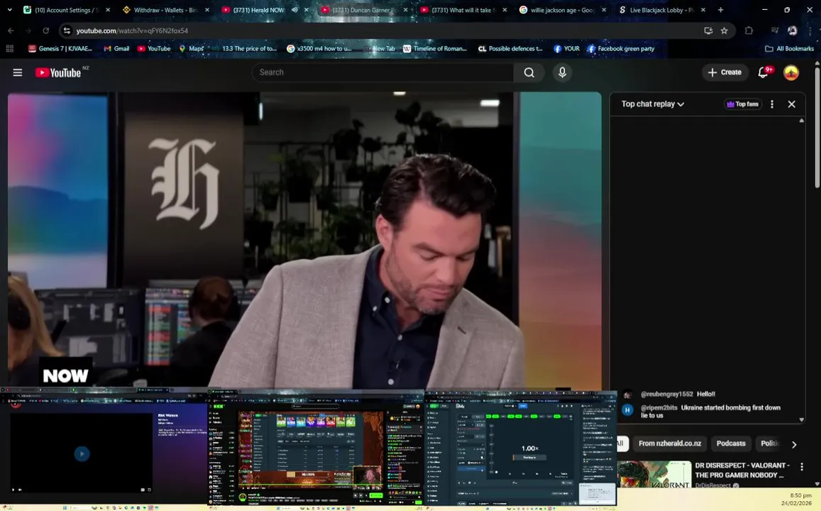This screenshot has height=511, width=821.
Task: Open the media controls icon
Action: pos(775,31)
